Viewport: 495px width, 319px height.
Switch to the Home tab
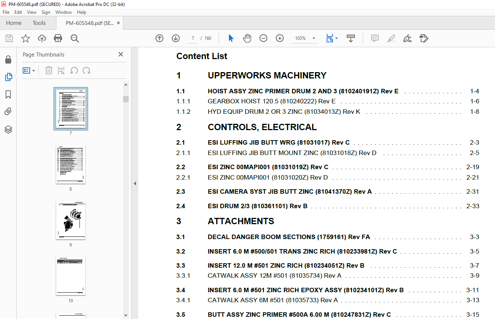[14, 23]
